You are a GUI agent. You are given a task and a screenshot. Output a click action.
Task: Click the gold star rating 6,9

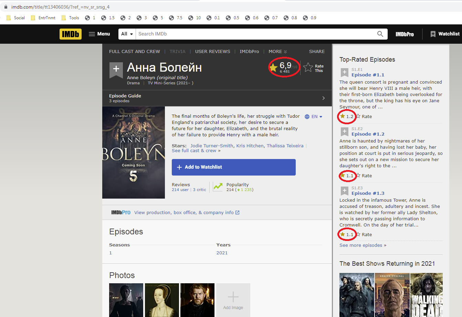coord(273,67)
